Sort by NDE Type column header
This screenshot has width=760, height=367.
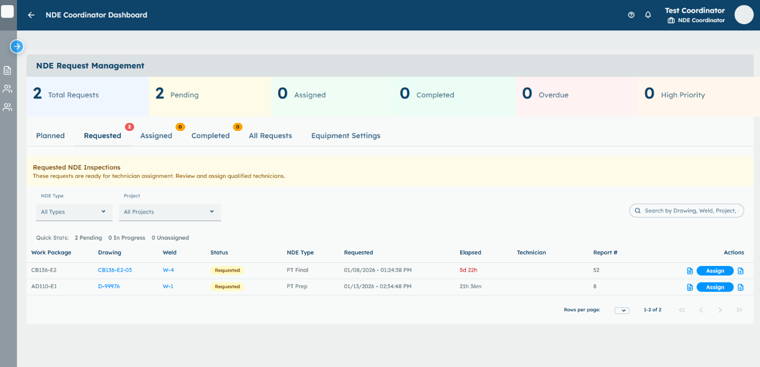click(300, 253)
